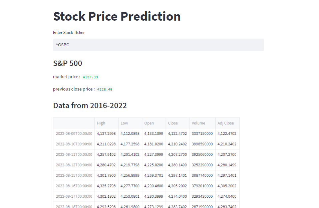Select the ^GSPC ticker text
Screen dimensions: 319x208
(x=62, y=45)
